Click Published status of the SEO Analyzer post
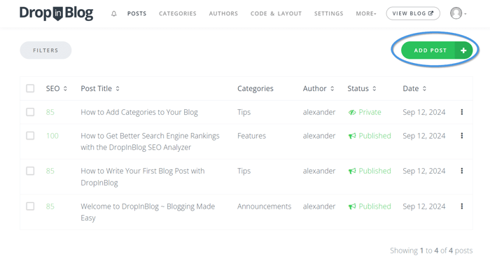This screenshot has width=490, height=259. tap(374, 136)
